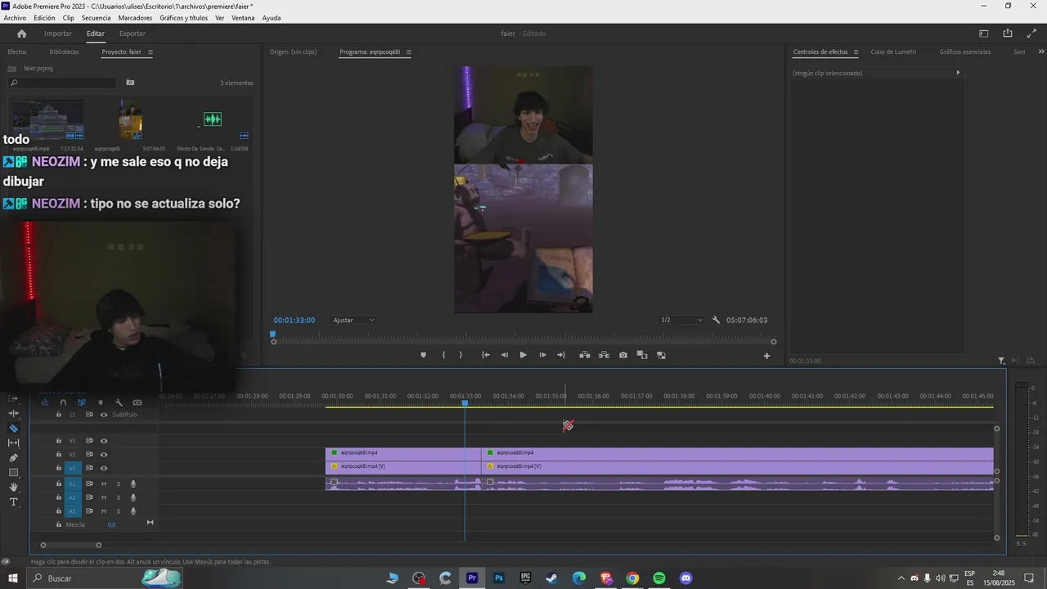Open Proyecto: faier panel menu
The height and width of the screenshot is (589, 1047).
click(x=151, y=52)
